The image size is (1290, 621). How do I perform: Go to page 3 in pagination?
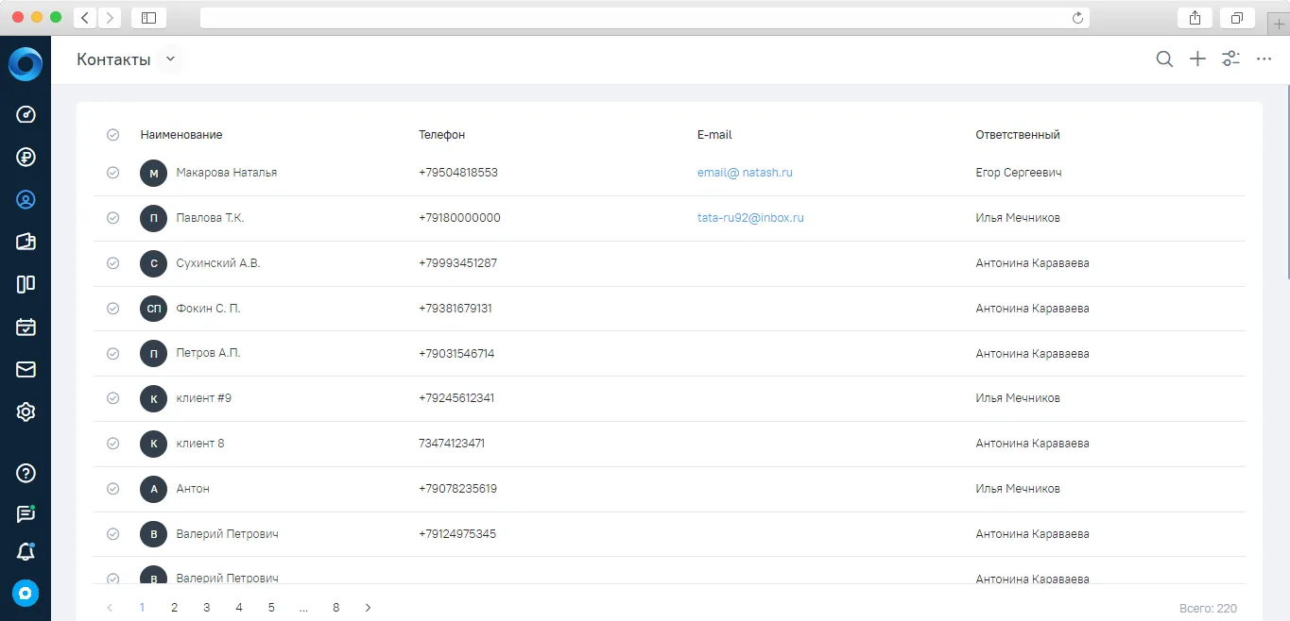pos(206,608)
